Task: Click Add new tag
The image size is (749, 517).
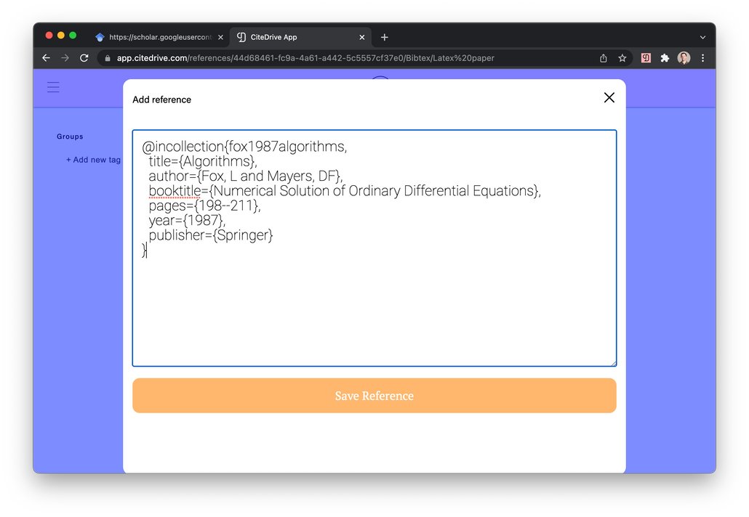Action: (93, 160)
